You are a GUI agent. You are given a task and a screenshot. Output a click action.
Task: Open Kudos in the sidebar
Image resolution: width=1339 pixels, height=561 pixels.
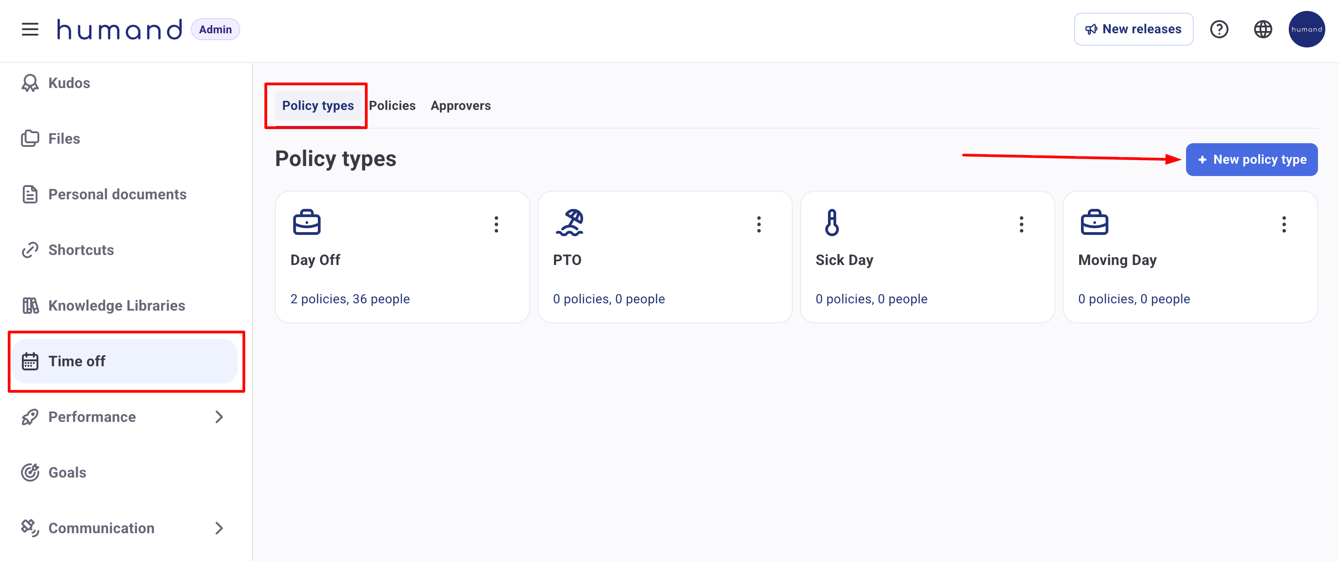69,83
